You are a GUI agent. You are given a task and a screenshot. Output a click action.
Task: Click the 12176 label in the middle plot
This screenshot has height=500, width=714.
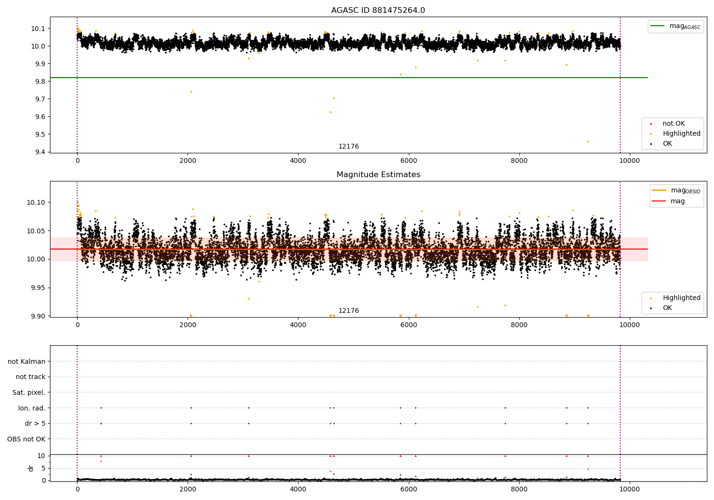(x=348, y=311)
